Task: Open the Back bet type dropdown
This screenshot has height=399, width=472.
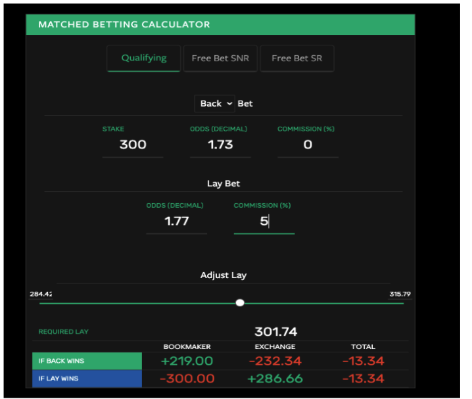Action: pos(215,103)
